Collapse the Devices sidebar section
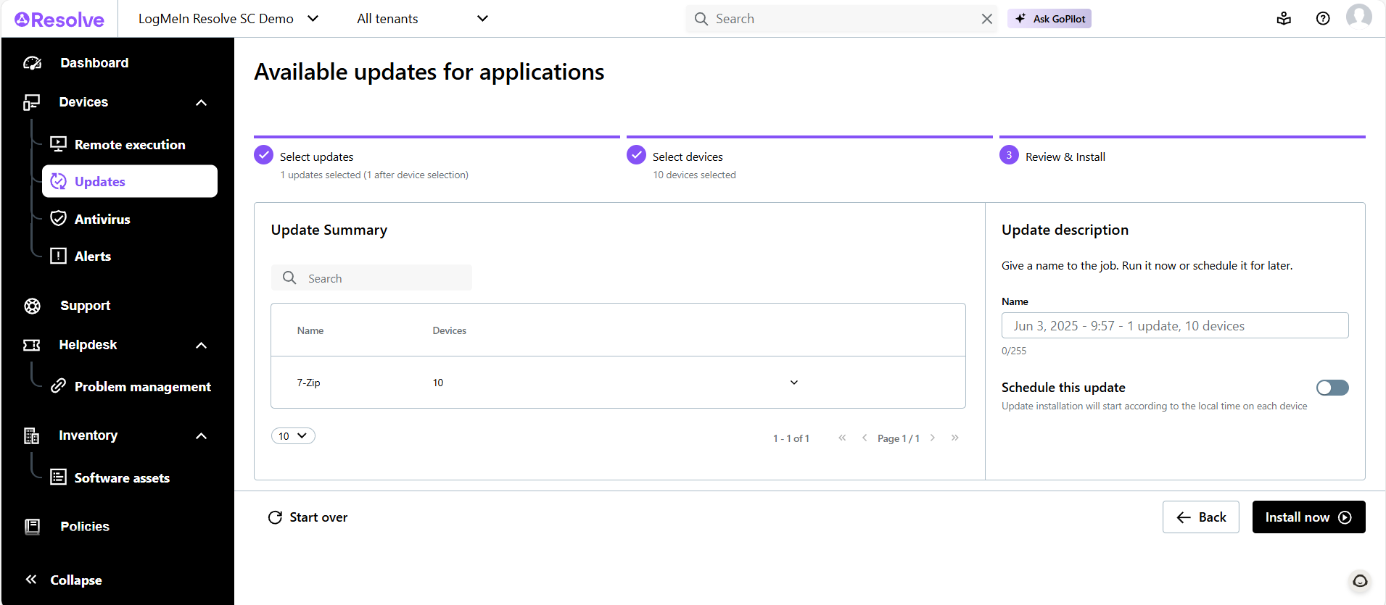Viewport: 1386px width, 605px height. point(201,103)
